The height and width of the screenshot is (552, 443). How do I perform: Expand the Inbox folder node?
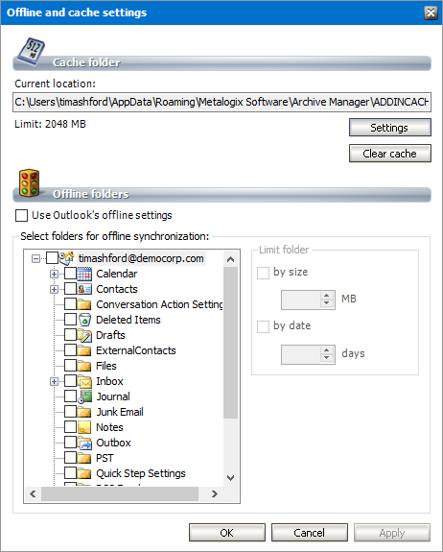coord(54,382)
